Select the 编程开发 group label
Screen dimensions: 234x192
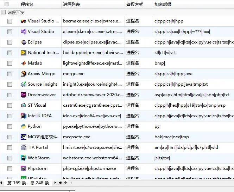16,12
